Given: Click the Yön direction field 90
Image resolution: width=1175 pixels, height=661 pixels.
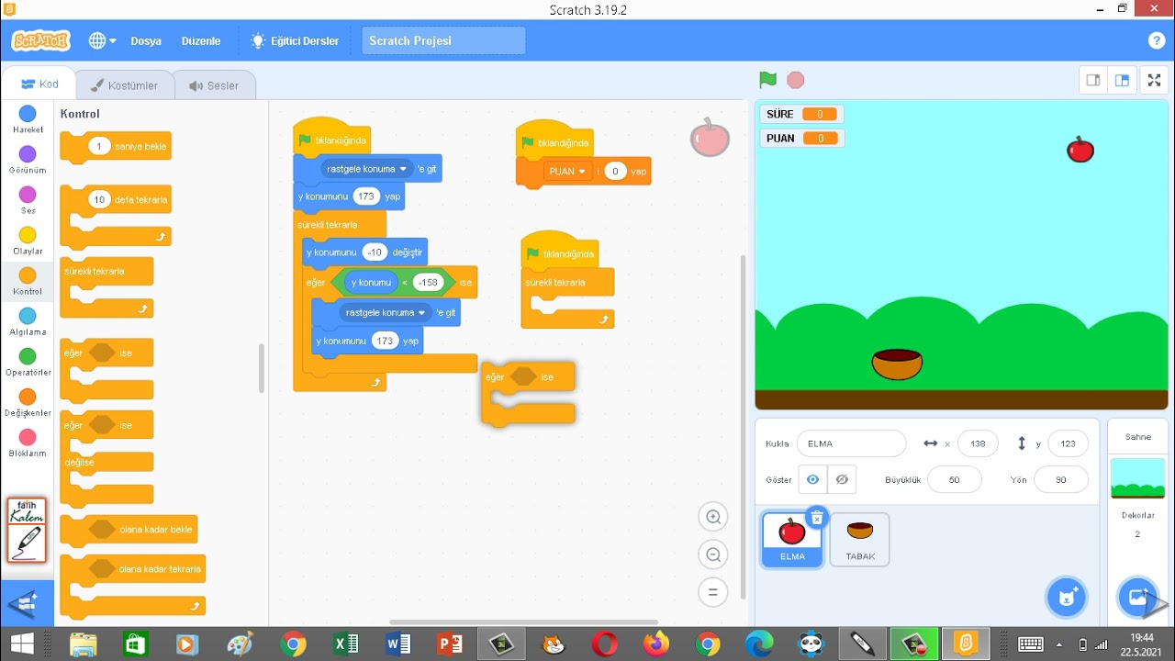Looking at the screenshot, I should (1061, 479).
